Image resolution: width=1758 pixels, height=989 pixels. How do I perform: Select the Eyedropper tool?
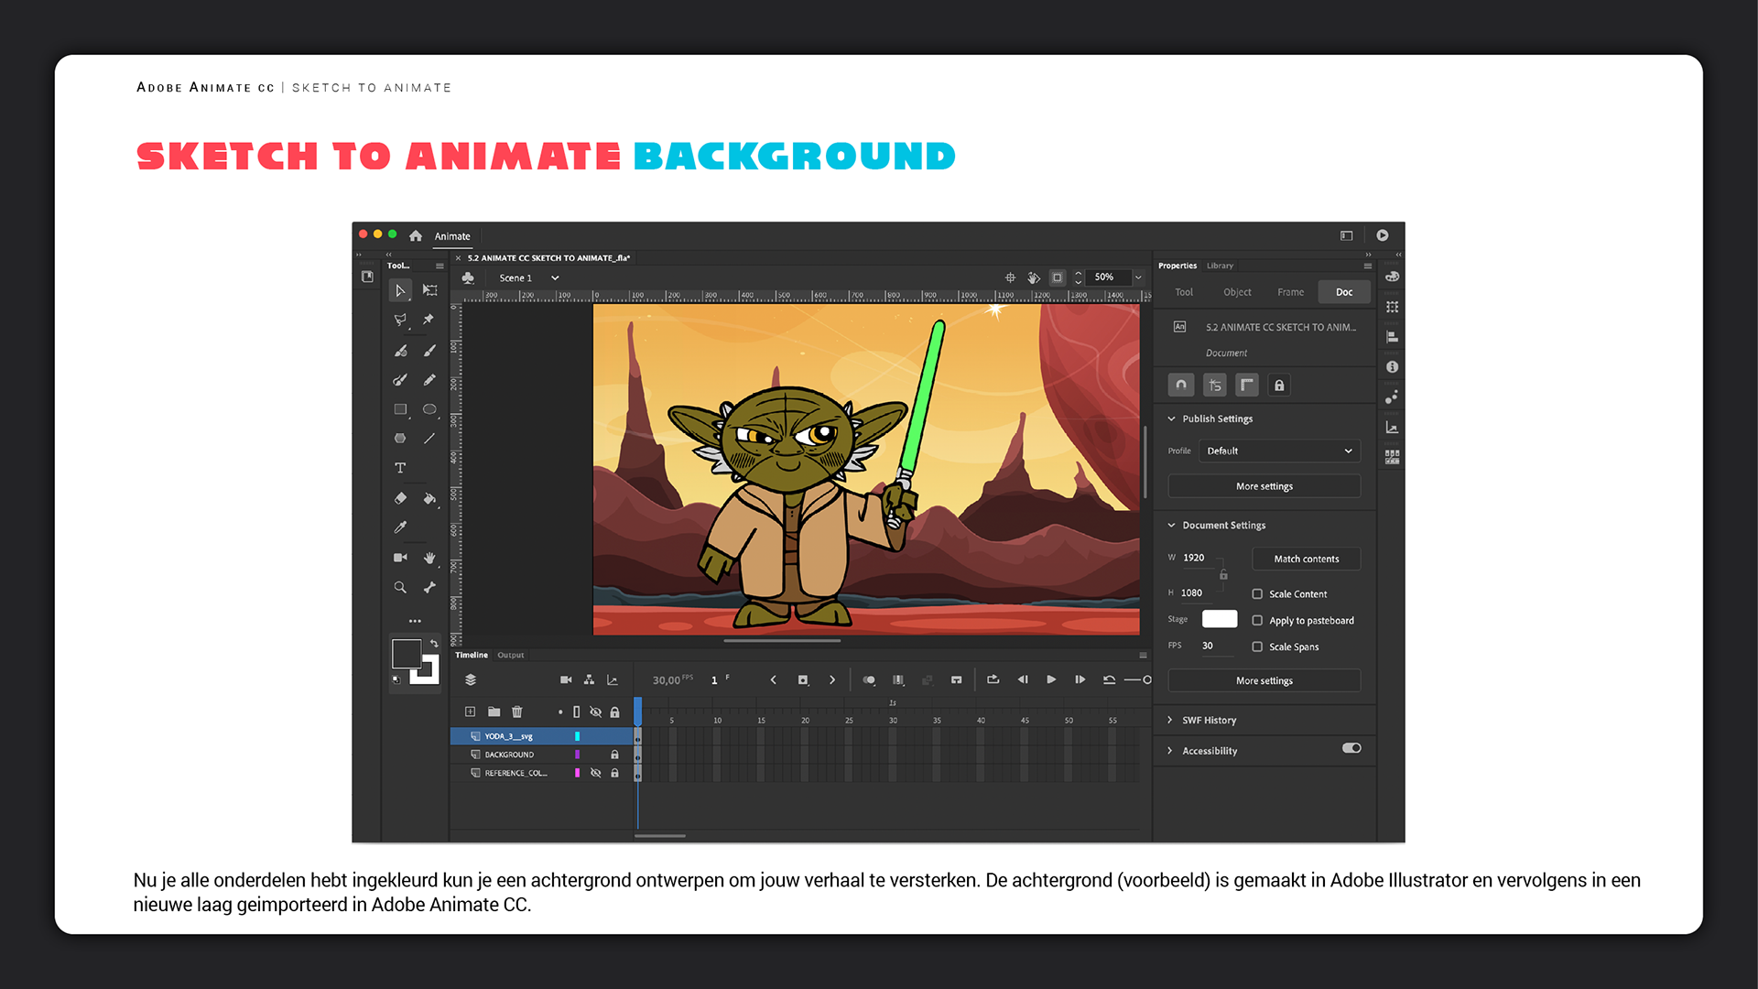(400, 527)
